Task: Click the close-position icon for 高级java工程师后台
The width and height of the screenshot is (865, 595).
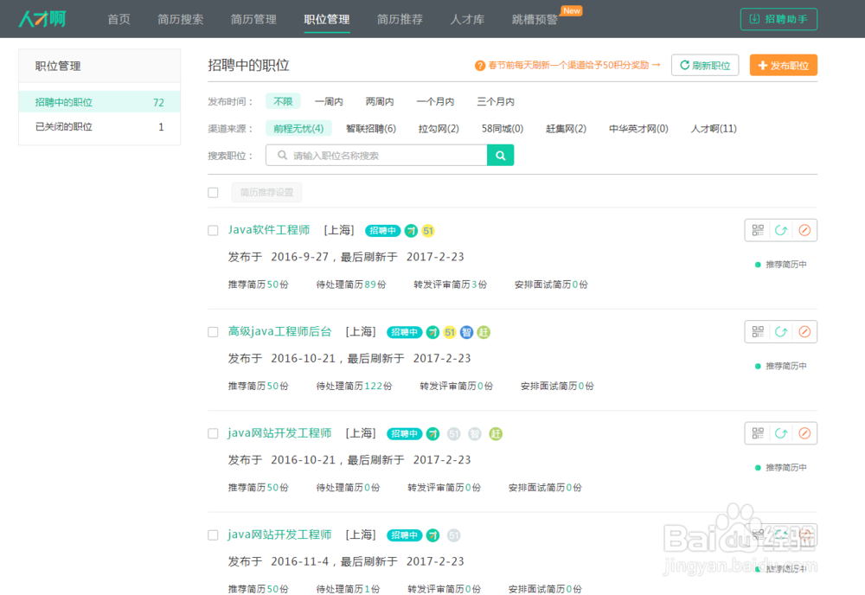Action: coord(804,331)
